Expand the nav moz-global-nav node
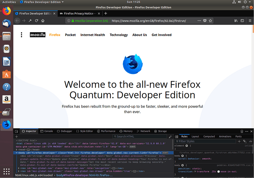254x178 pixels. [x=19, y=168]
